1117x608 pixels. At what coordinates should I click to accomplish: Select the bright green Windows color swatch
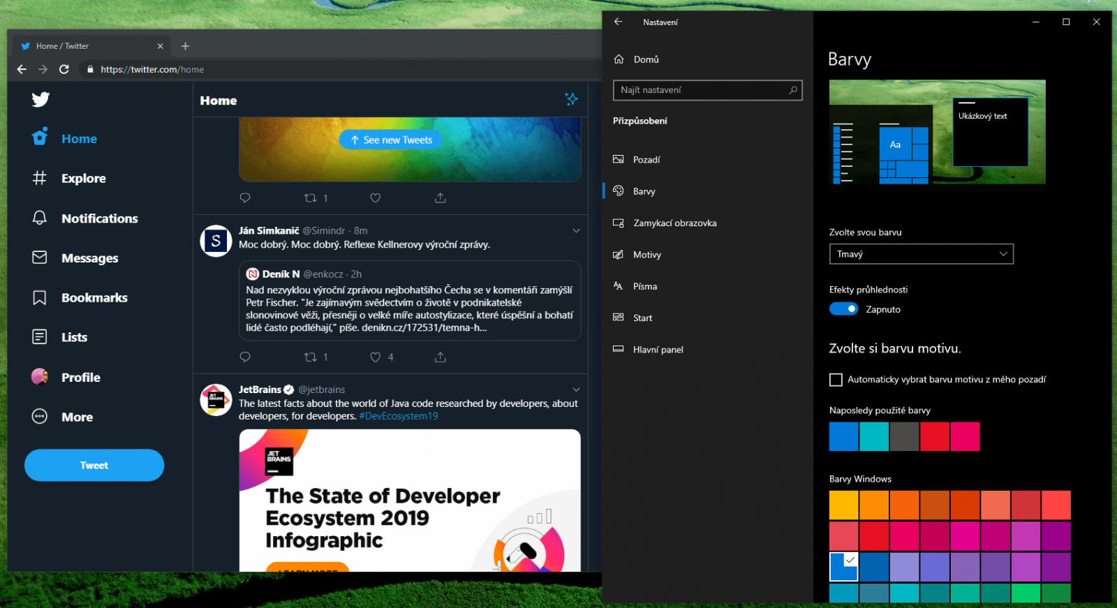[1026, 593]
